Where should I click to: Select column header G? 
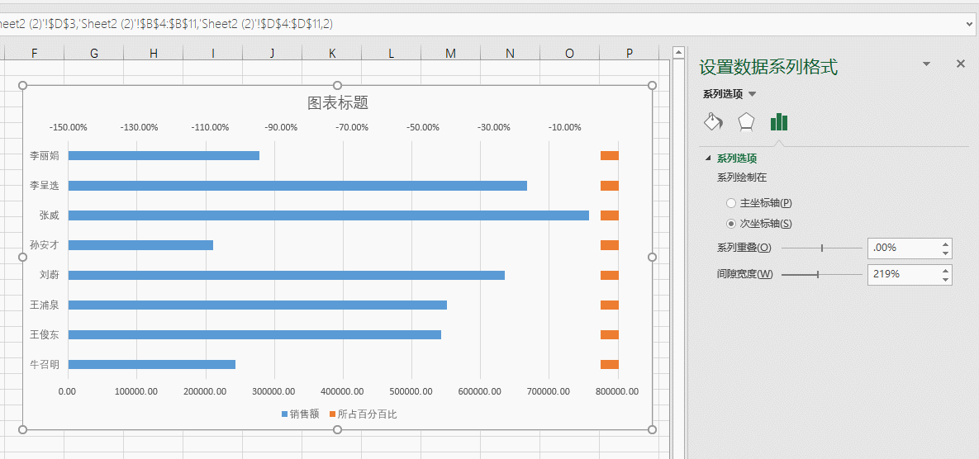93,54
